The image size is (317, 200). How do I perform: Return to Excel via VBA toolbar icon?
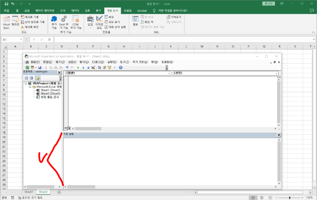27,68
